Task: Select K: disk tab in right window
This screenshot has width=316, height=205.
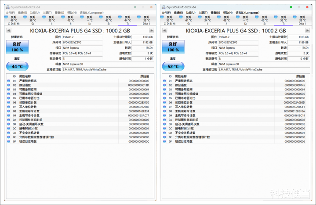Action: coord(245,20)
